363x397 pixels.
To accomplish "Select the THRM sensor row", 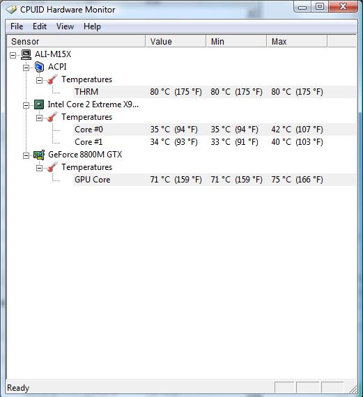I will (x=215, y=92).
